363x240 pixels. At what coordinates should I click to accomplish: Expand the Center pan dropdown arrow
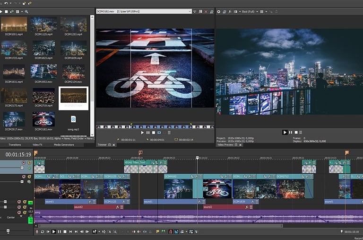pos(21,216)
